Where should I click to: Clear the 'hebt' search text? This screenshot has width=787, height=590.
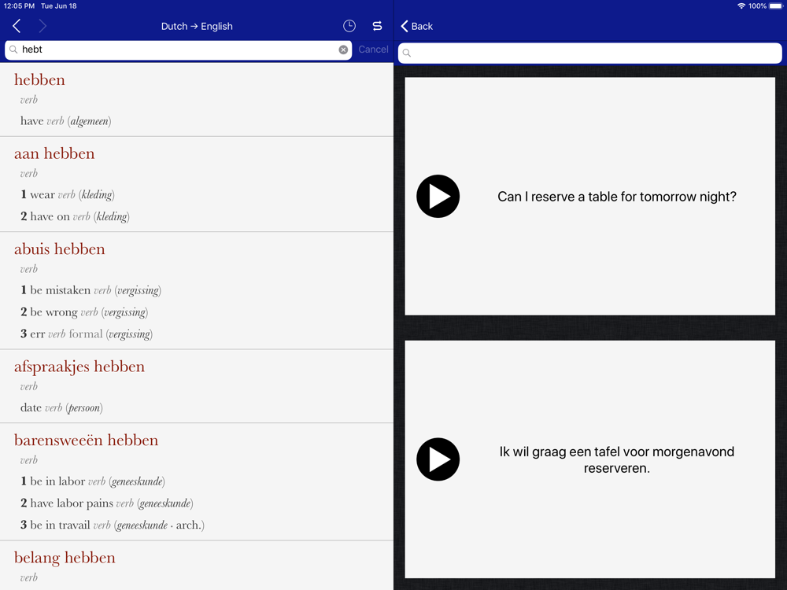(x=343, y=50)
